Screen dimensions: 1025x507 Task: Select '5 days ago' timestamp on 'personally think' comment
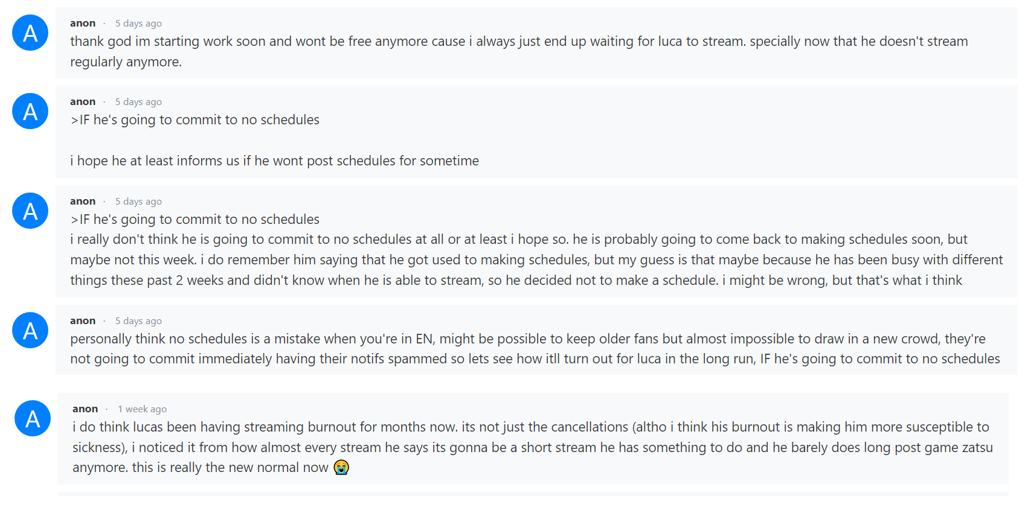138,320
